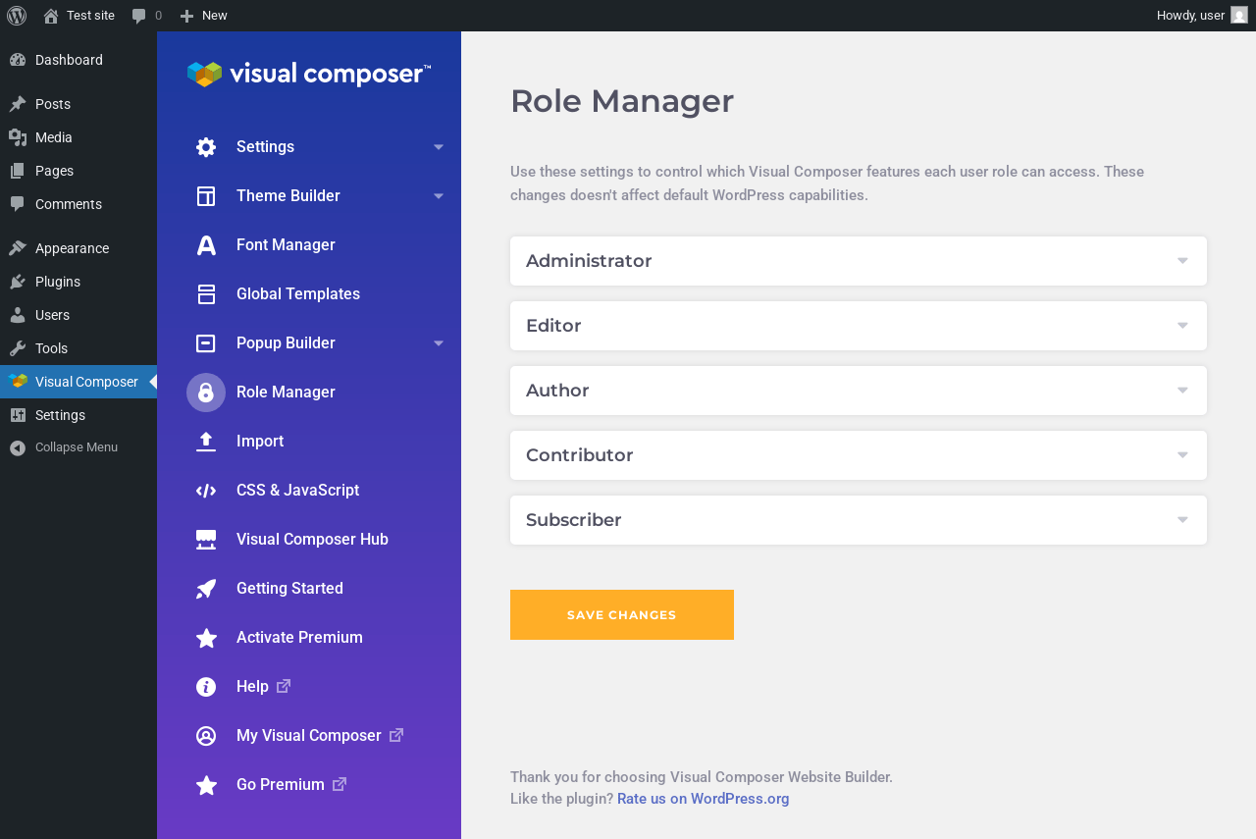Click the Font Manager letter A icon

[206, 245]
